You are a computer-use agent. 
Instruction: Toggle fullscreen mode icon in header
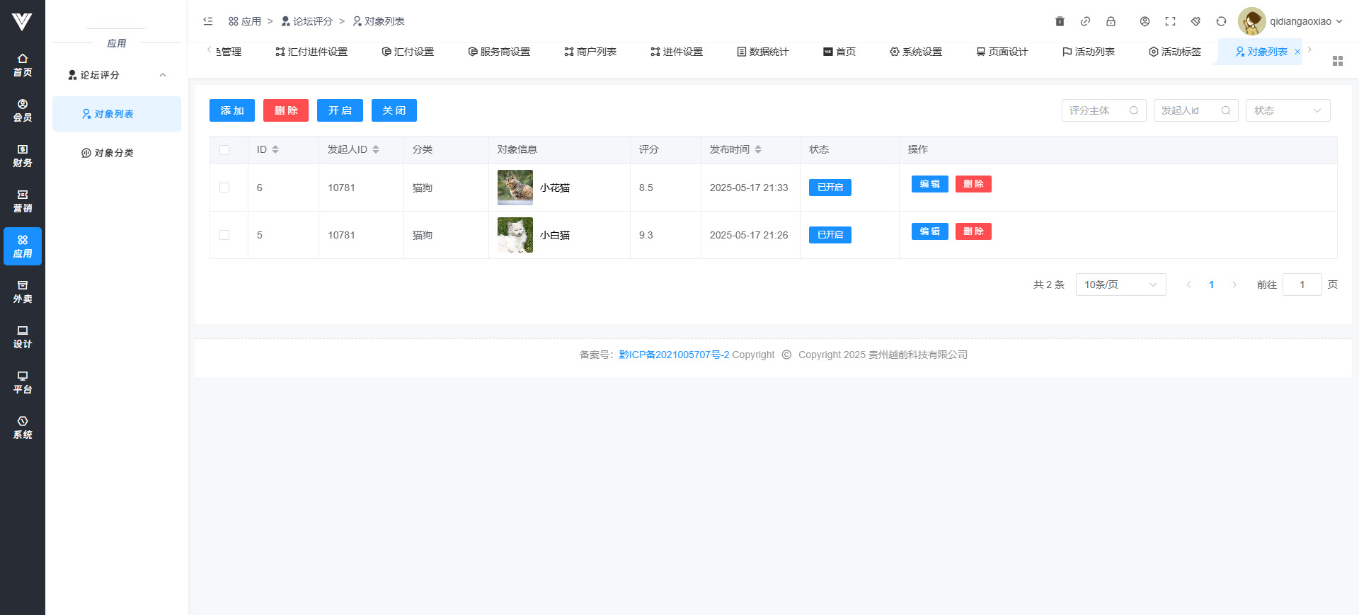pos(1170,21)
